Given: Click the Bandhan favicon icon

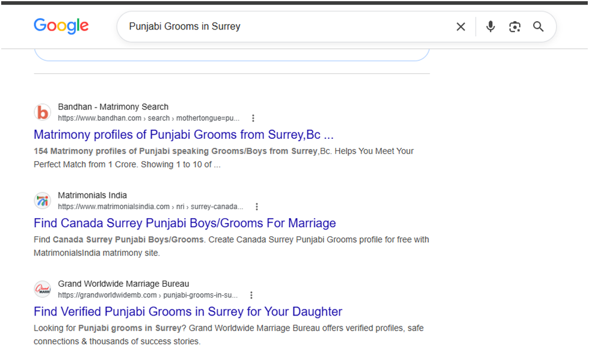Looking at the screenshot, I should (43, 112).
